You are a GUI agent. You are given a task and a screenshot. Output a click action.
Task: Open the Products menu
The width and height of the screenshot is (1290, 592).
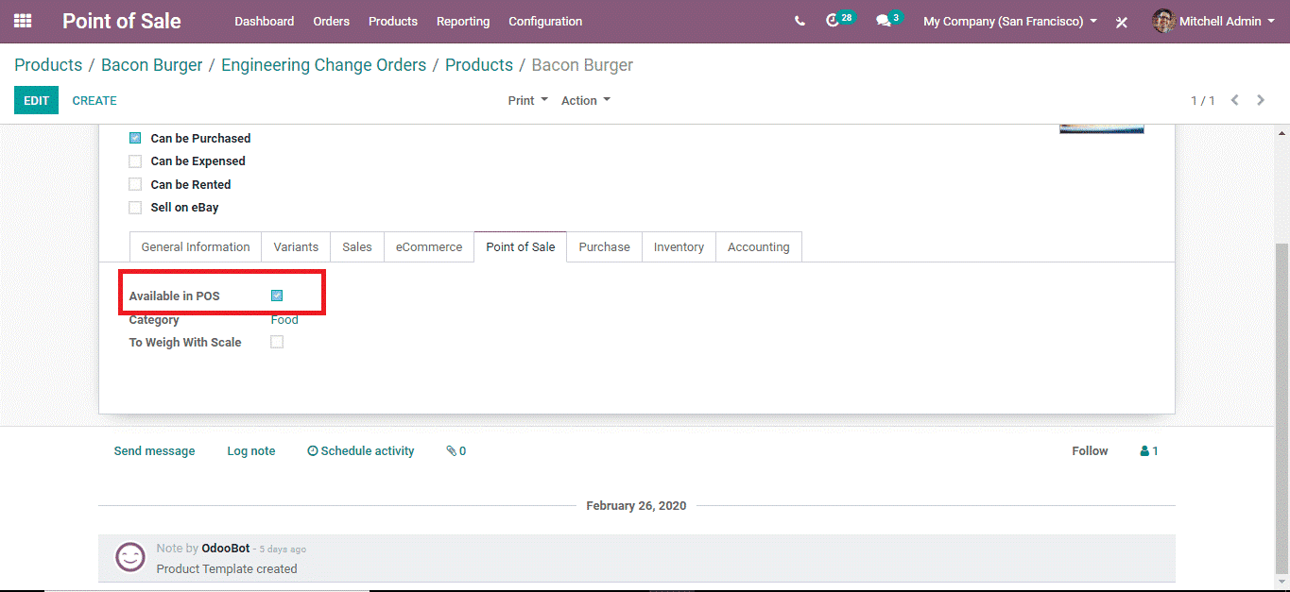pyautogui.click(x=393, y=21)
